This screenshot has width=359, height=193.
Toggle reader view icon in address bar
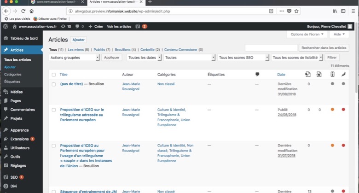click(x=271, y=11)
